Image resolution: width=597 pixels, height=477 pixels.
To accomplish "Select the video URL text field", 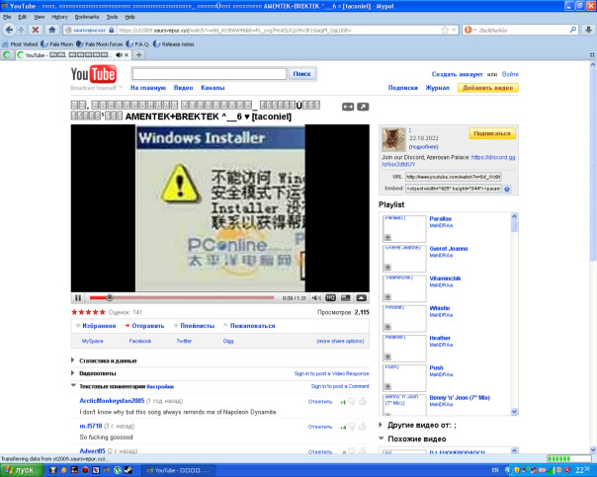I will (453, 177).
